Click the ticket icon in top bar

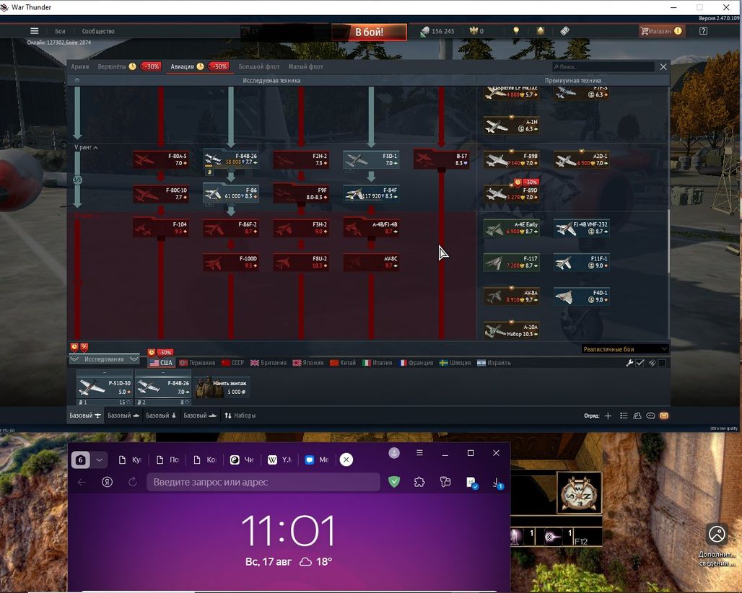(x=564, y=31)
